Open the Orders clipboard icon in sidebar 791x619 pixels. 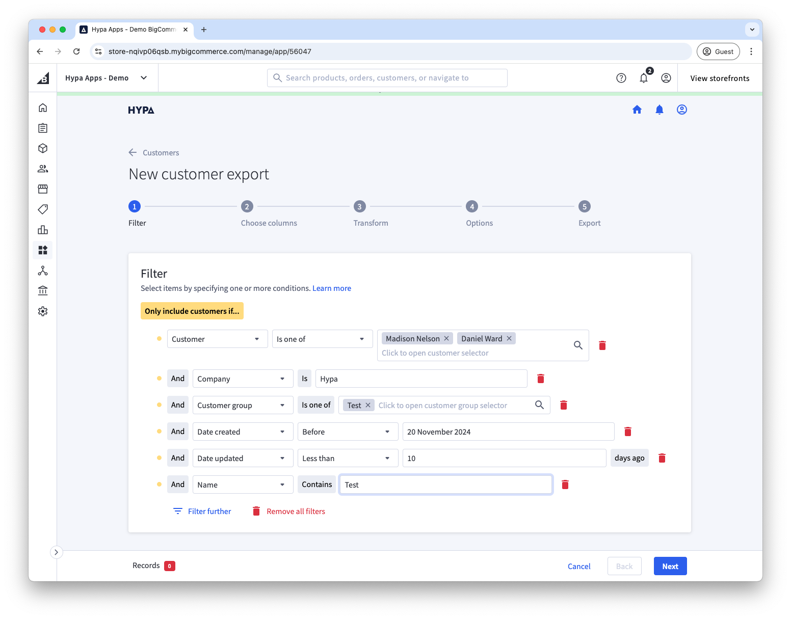click(x=43, y=128)
